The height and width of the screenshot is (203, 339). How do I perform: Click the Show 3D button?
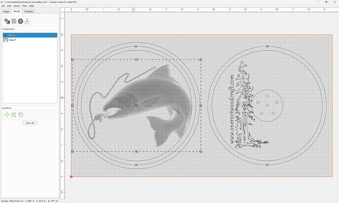(x=30, y=123)
